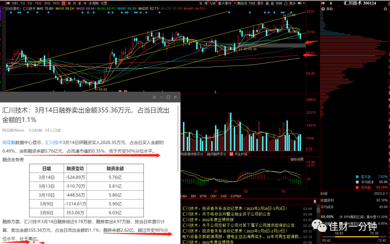This screenshot has width=390, height=244.
Task: Select the SAR indicator tab
Action: [x=224, y=196]
